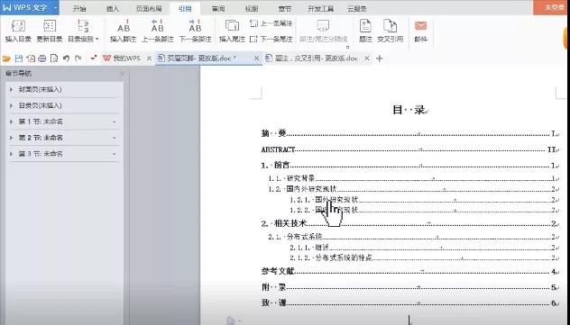Close the 章节导航 panel
The image size is (570, 325).
pos(122,74)
